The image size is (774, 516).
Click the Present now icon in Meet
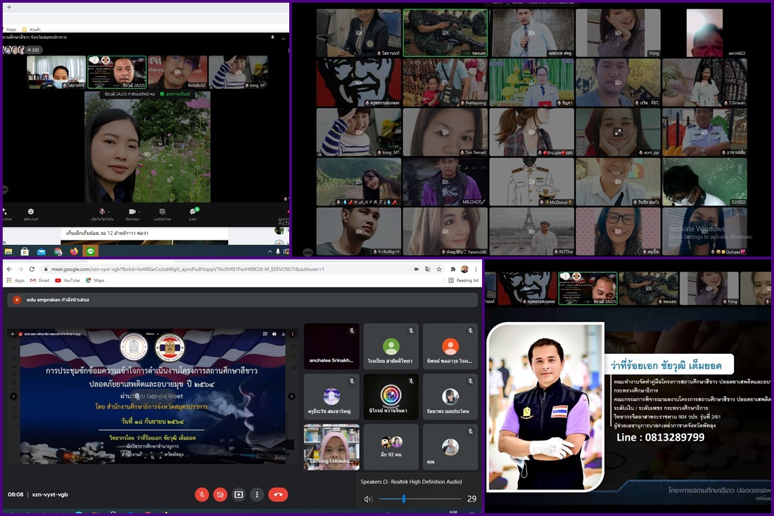238,494
